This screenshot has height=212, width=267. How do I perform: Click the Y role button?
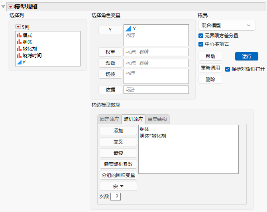110,29
